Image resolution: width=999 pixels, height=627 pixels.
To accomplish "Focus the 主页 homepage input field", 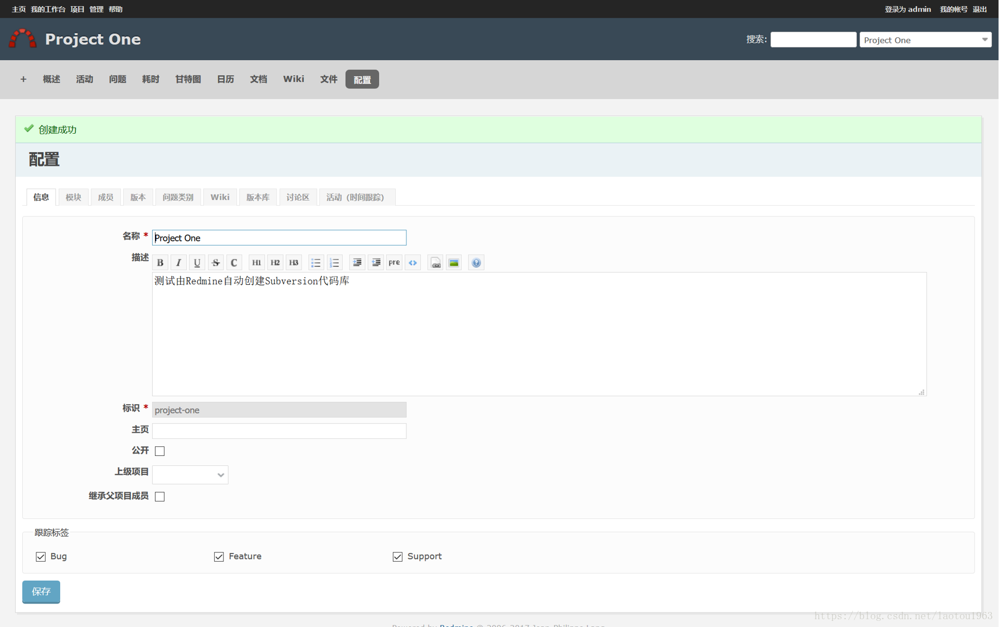I will click(279, 431).
